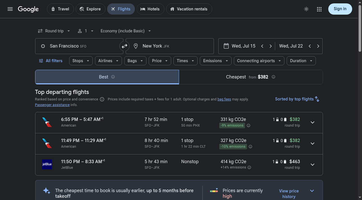This screenshot has height=200, width=362.
Task: Open the Passenger assistance link
Action: click(x=52, y=105)
